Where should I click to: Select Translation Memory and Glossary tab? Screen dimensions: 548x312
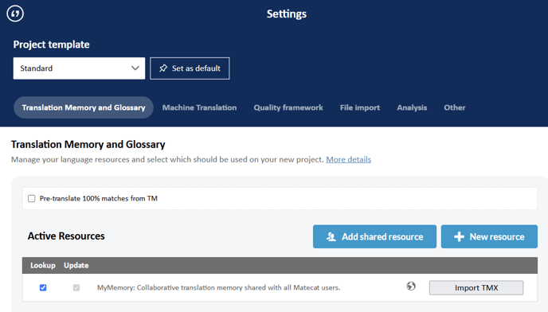pos(84,107)
